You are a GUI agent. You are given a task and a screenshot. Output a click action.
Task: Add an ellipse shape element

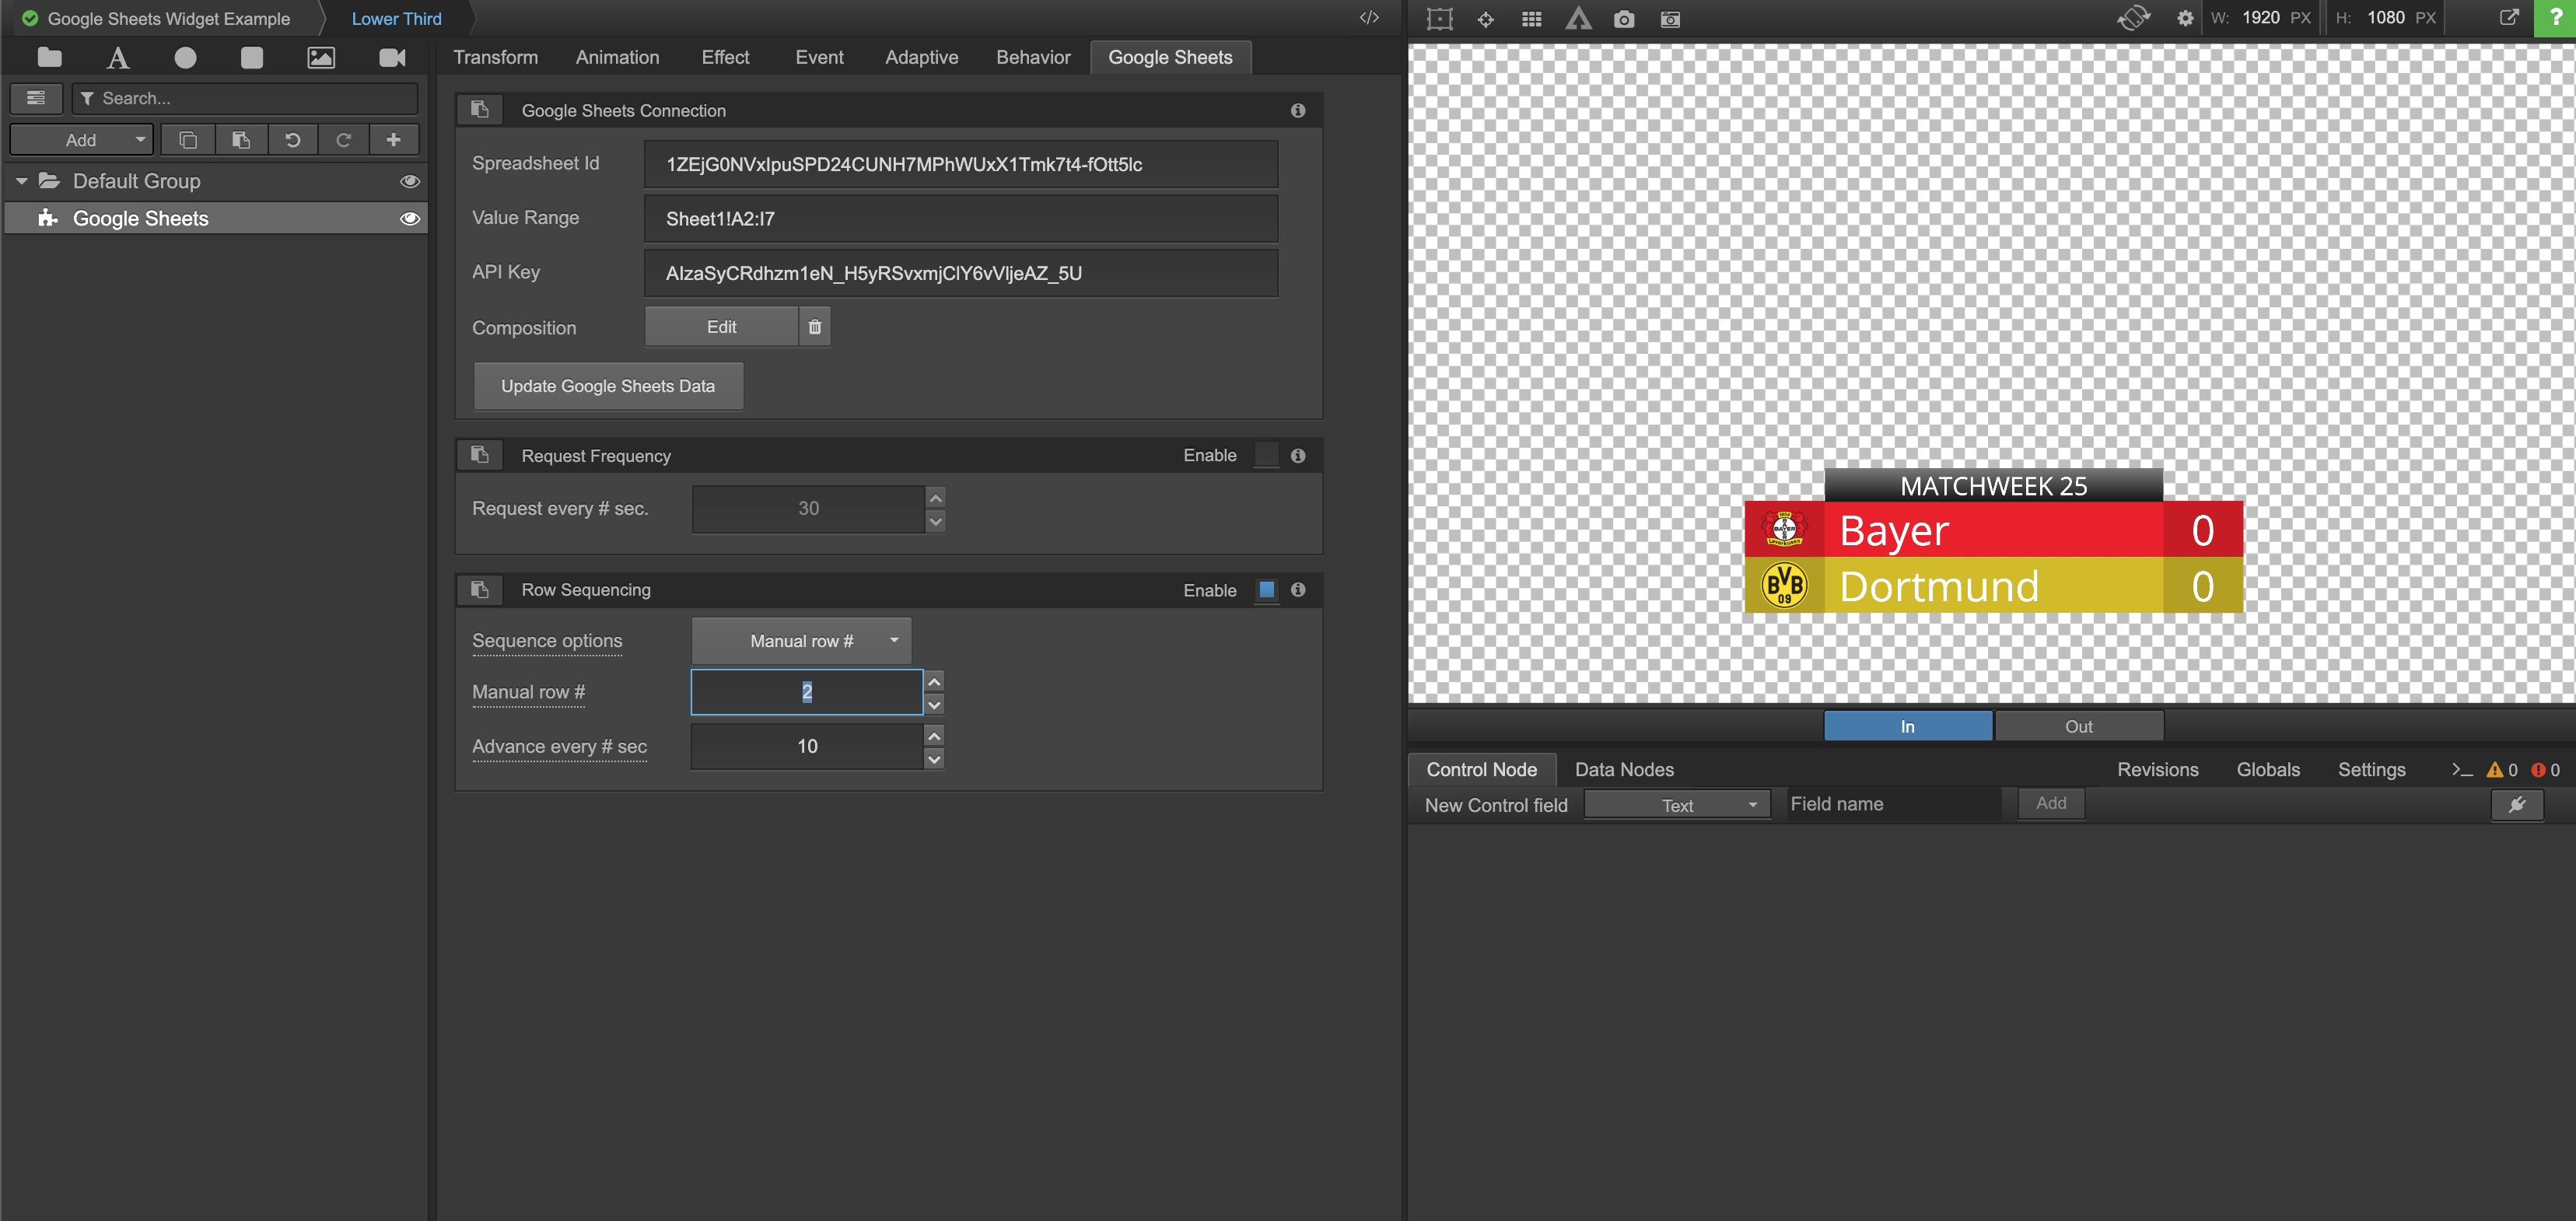point(185,57)
